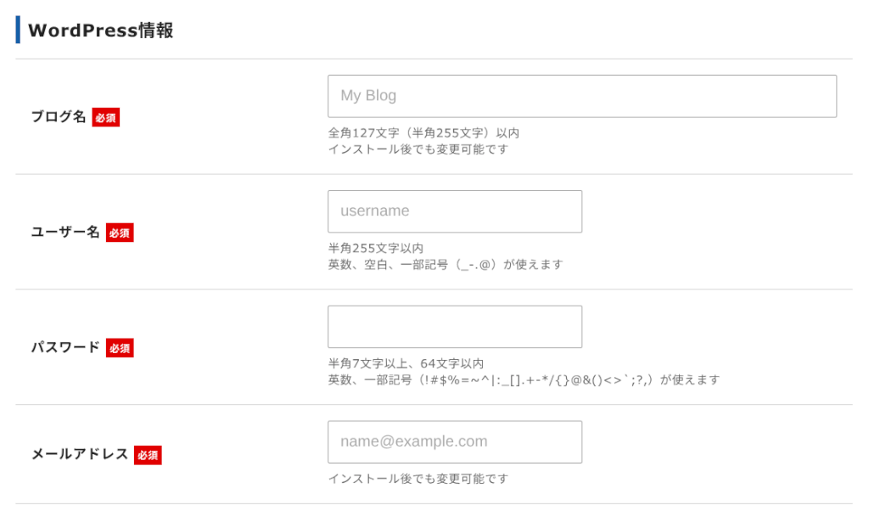Click インストール後でも変更可能です under blog name field
The height and width of the screenshot is (511, 869).
coord(418,149)
